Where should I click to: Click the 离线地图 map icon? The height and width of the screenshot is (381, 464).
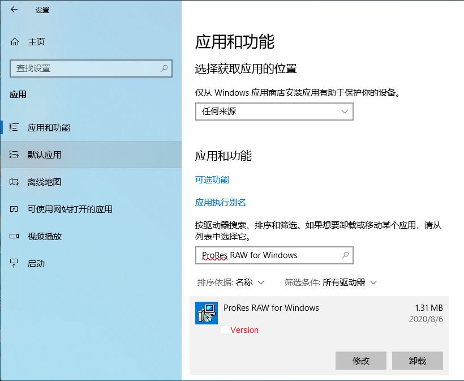(x=14, y=182)
